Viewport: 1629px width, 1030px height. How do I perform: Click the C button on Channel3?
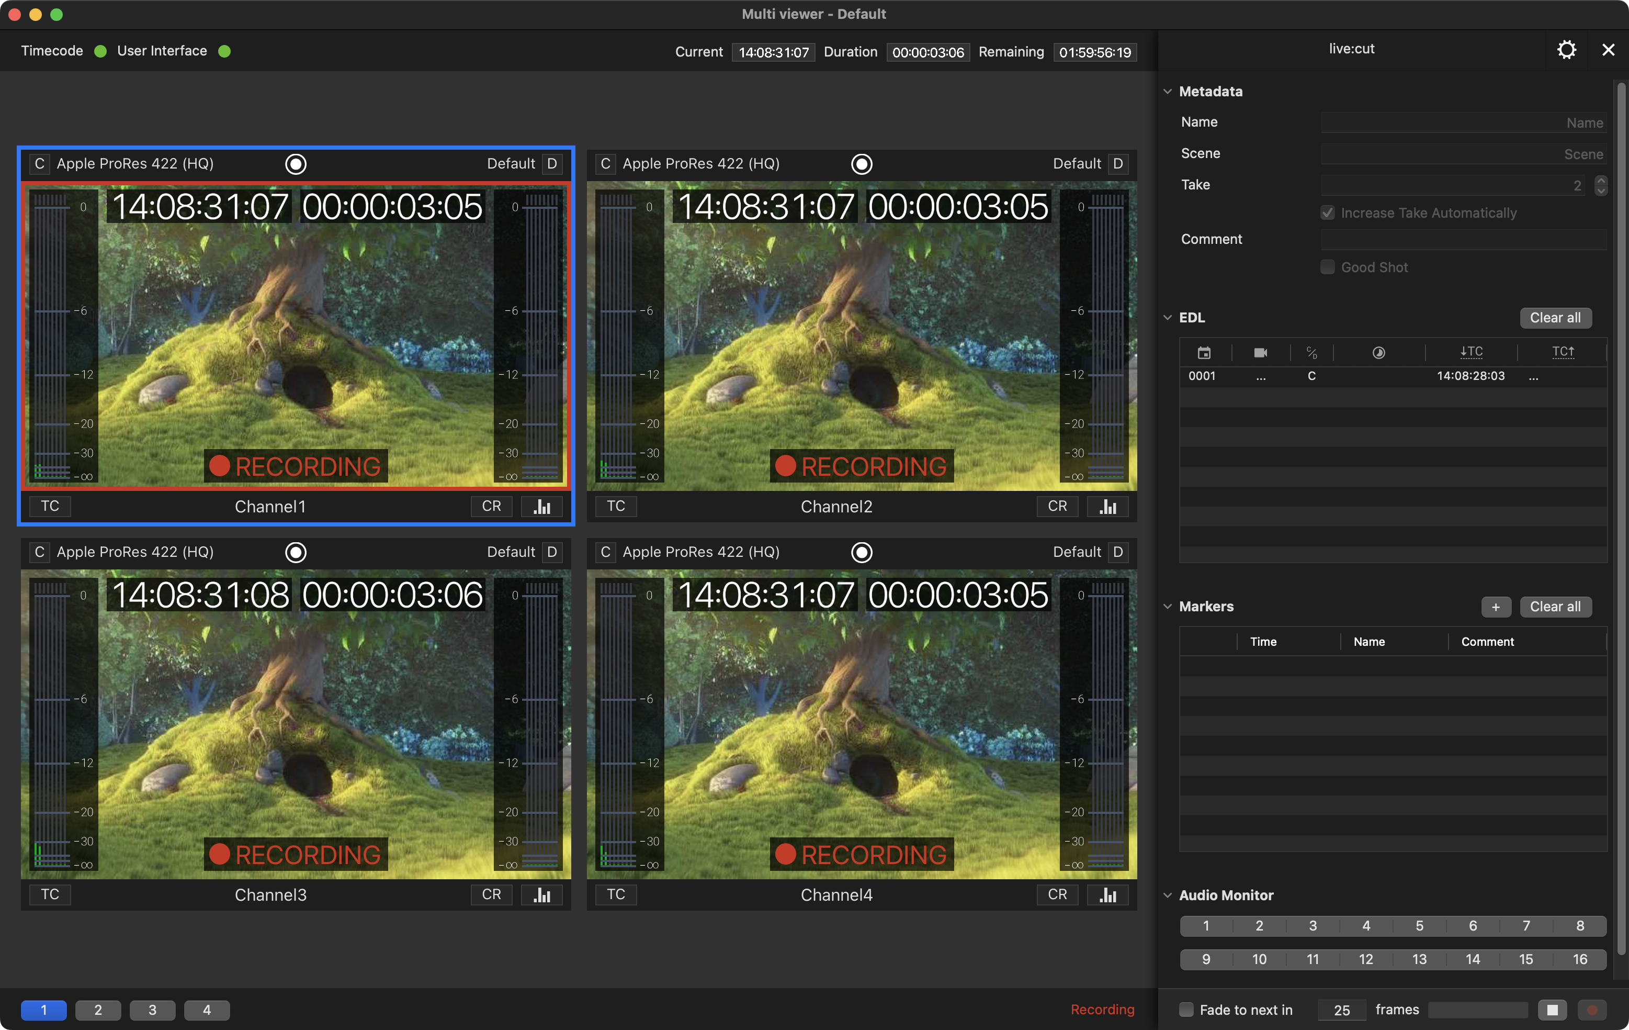[40, 552]
